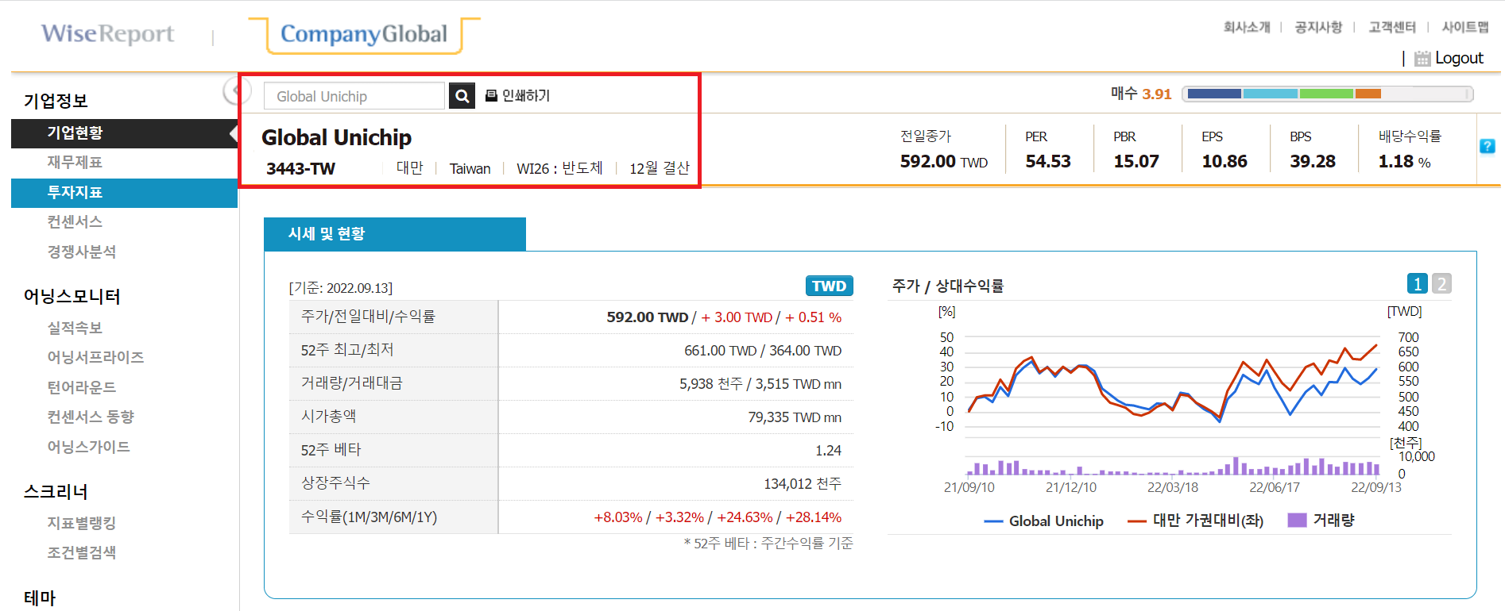The width and height of the screenshot is (1505, 611).
Task: Click the 3443-TW ticker code
Action: pos(300,168)
